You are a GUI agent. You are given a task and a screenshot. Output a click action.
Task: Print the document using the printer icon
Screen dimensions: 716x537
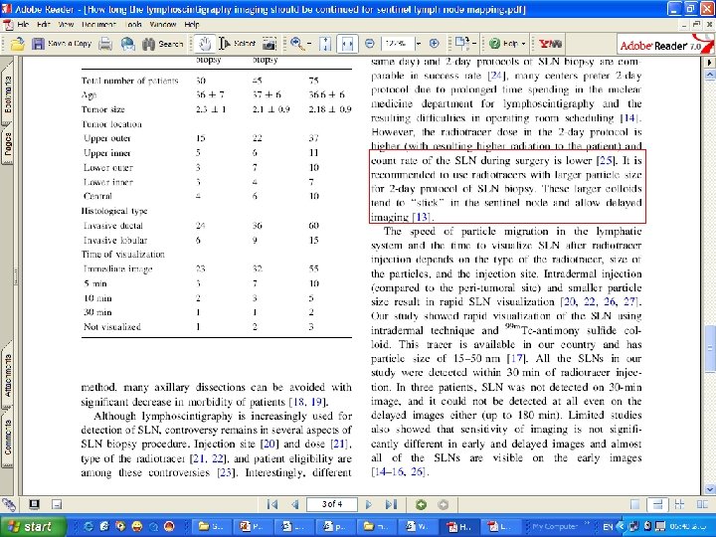tap(105, 44)
